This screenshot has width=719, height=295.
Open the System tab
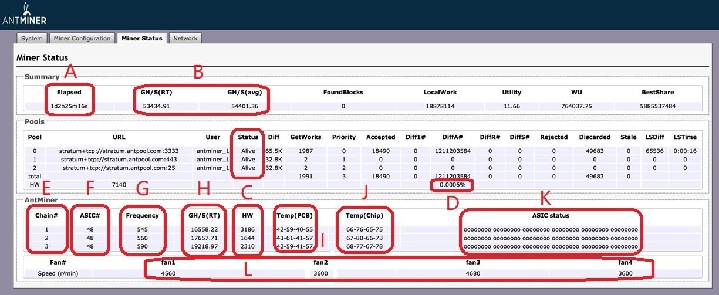point(32,38)
